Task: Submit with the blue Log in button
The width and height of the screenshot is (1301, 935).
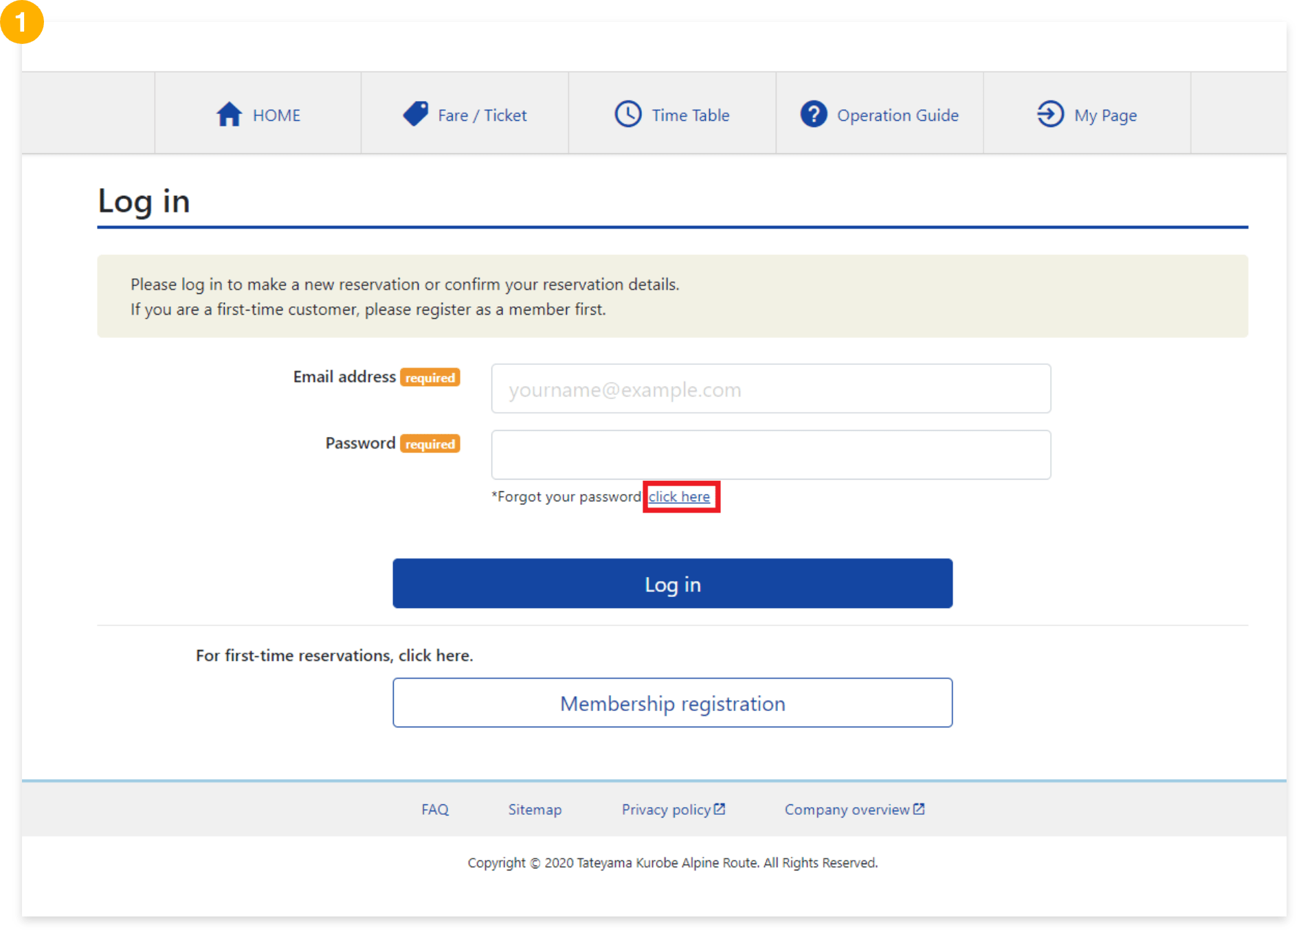Action: click(x=672, y=583)
